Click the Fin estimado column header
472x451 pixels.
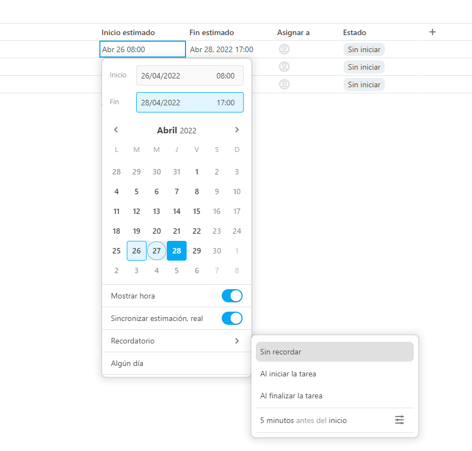[211, 32]
